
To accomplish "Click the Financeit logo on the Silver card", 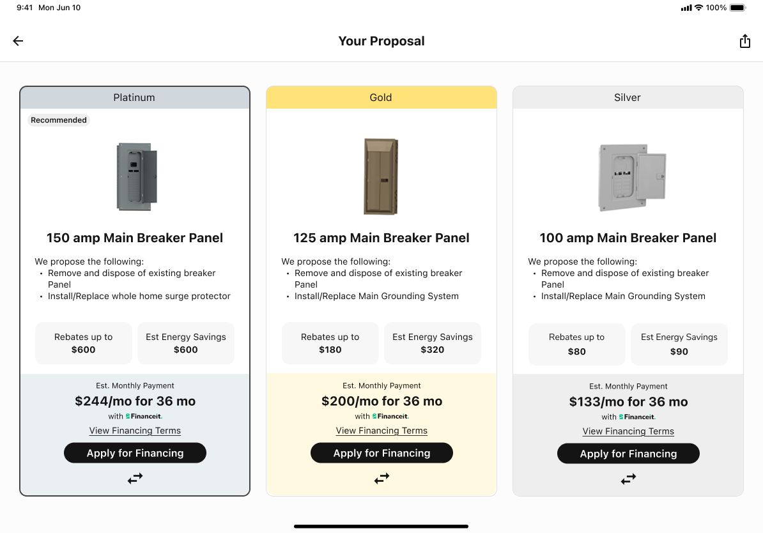I will tap(637, 416).
